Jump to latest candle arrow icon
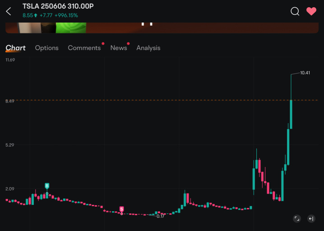Screen dimensions: 324x231 tap(311, 219)
